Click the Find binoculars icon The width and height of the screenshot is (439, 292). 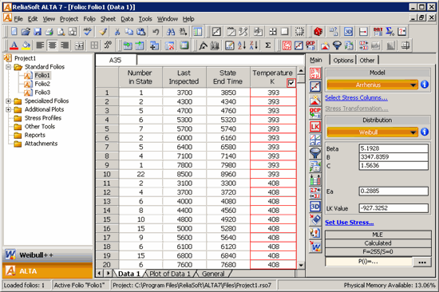coord(171,31)
